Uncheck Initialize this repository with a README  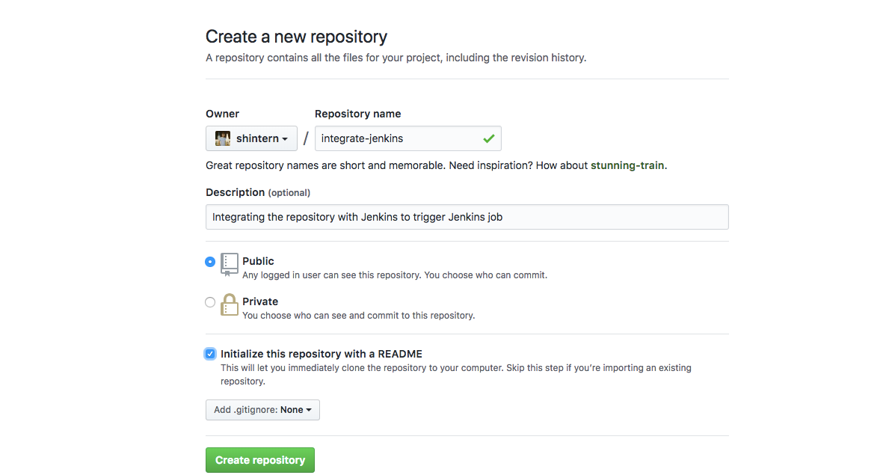coord(210,354)
